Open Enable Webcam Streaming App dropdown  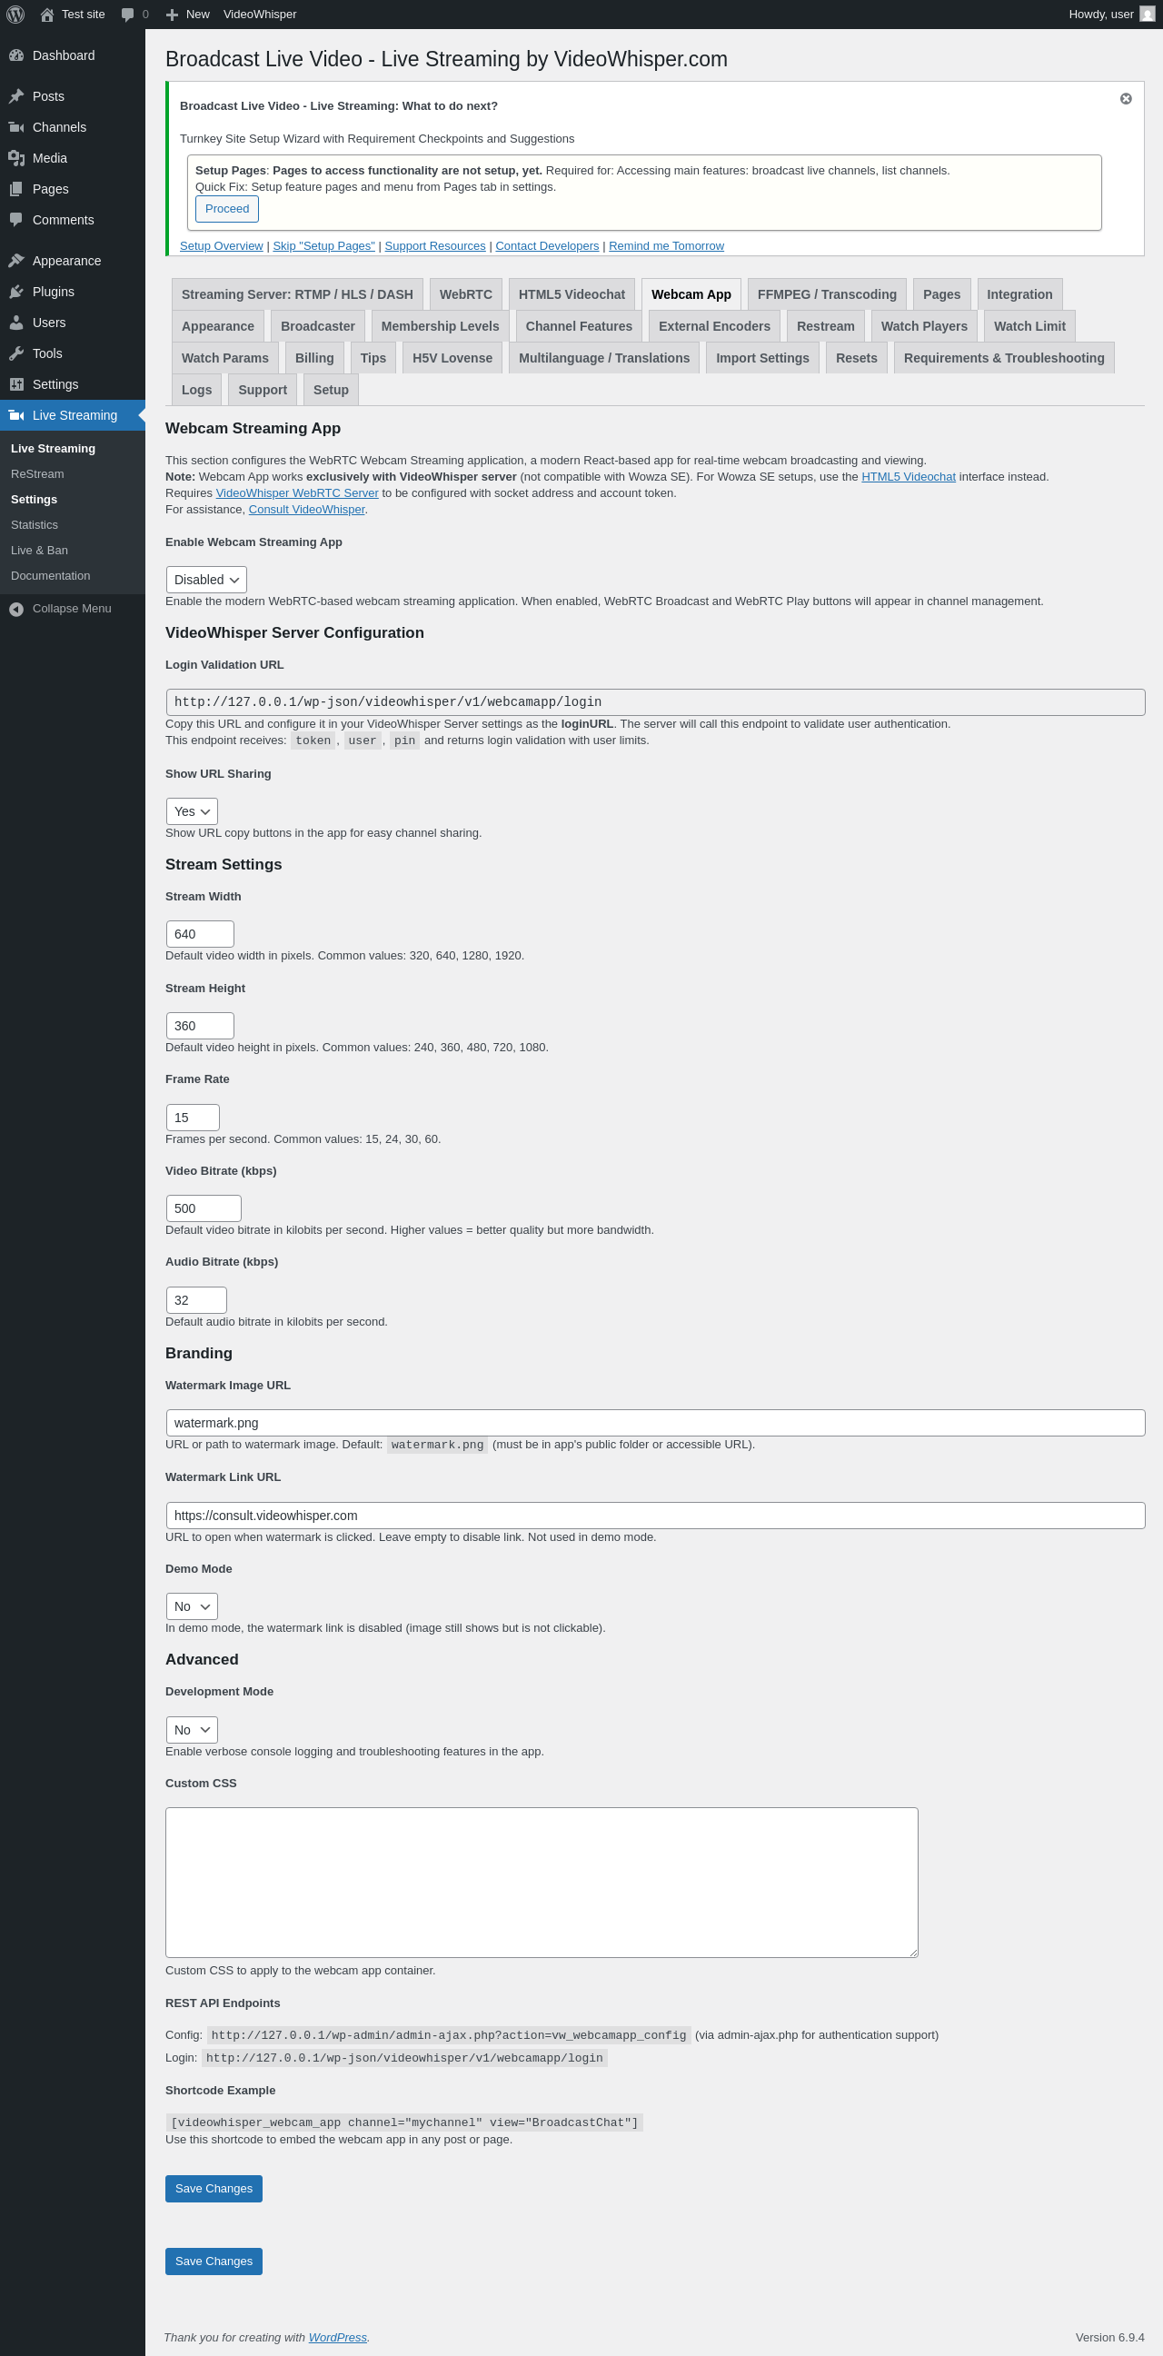click(x=206, y=580)
